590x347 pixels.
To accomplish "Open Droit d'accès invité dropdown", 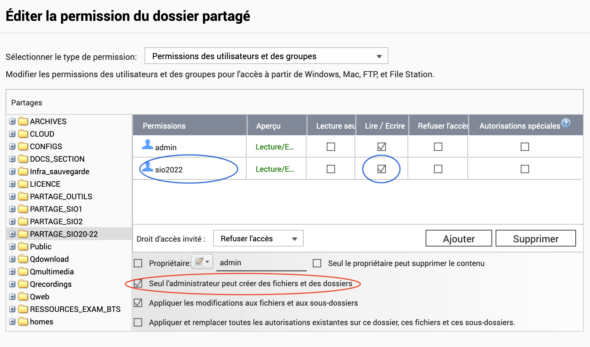I will 258,239.
